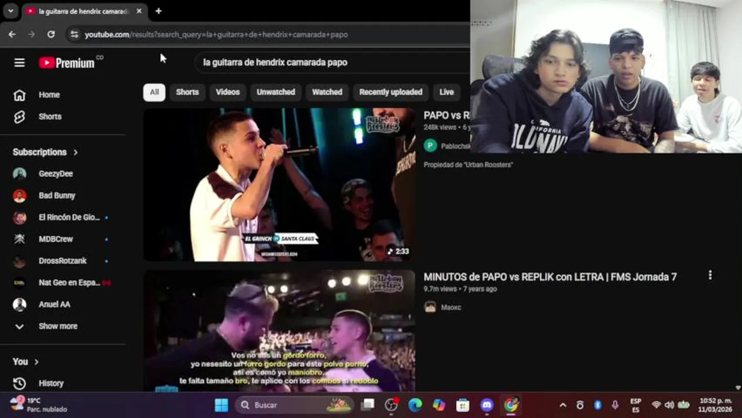Select the All filter chip
742x418 pixels.
[x=154, y=92]
